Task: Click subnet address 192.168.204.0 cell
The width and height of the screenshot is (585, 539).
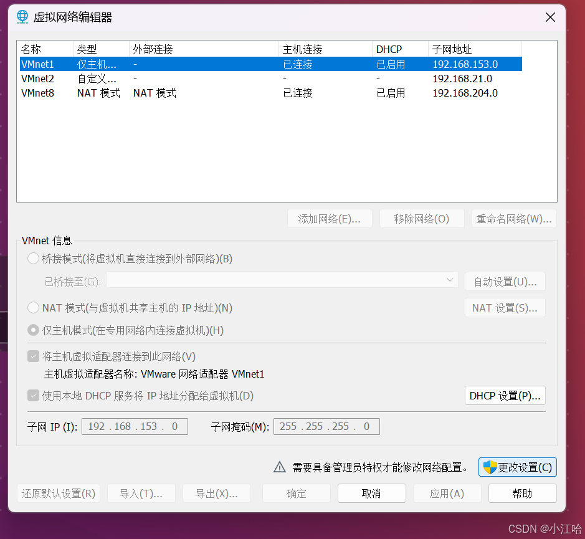Action: pyautogui.click(x=465, y=93)
